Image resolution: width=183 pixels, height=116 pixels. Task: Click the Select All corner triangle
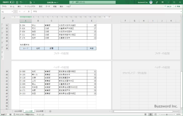[x=4, y=18]
